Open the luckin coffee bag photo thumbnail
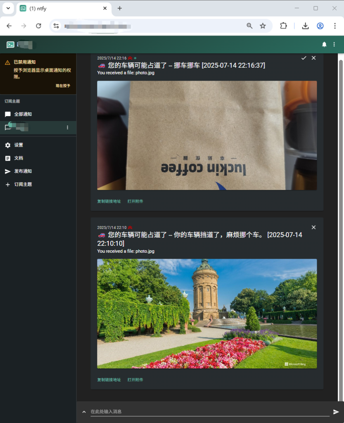This screenshot has height=423, width=344. [207, 135]
